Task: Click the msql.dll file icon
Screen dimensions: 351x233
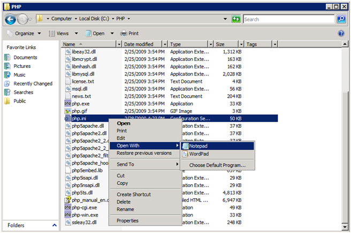Action: click(x=68, y=89)
